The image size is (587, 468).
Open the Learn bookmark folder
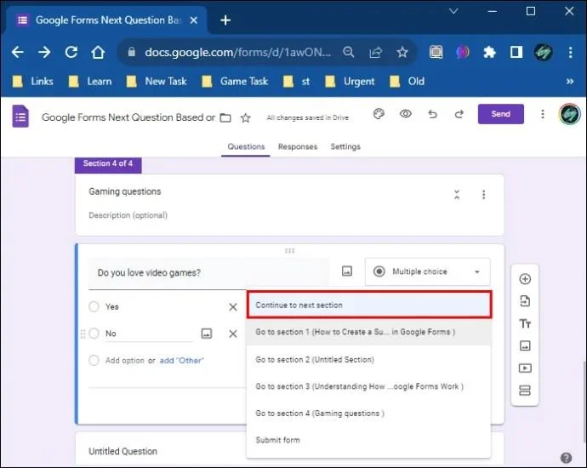pyautogui.click(x=90, y=81)
